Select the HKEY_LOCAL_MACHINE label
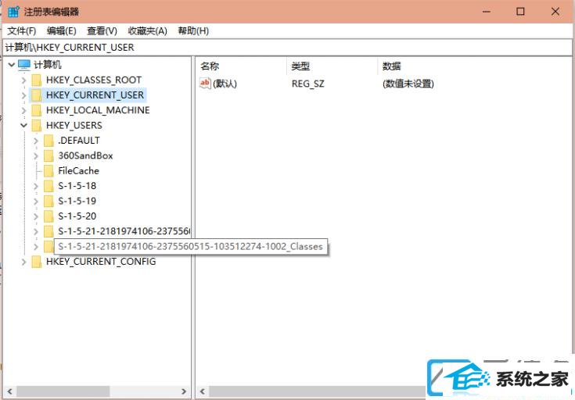575x400 pixels. click(x=98, y=110)
